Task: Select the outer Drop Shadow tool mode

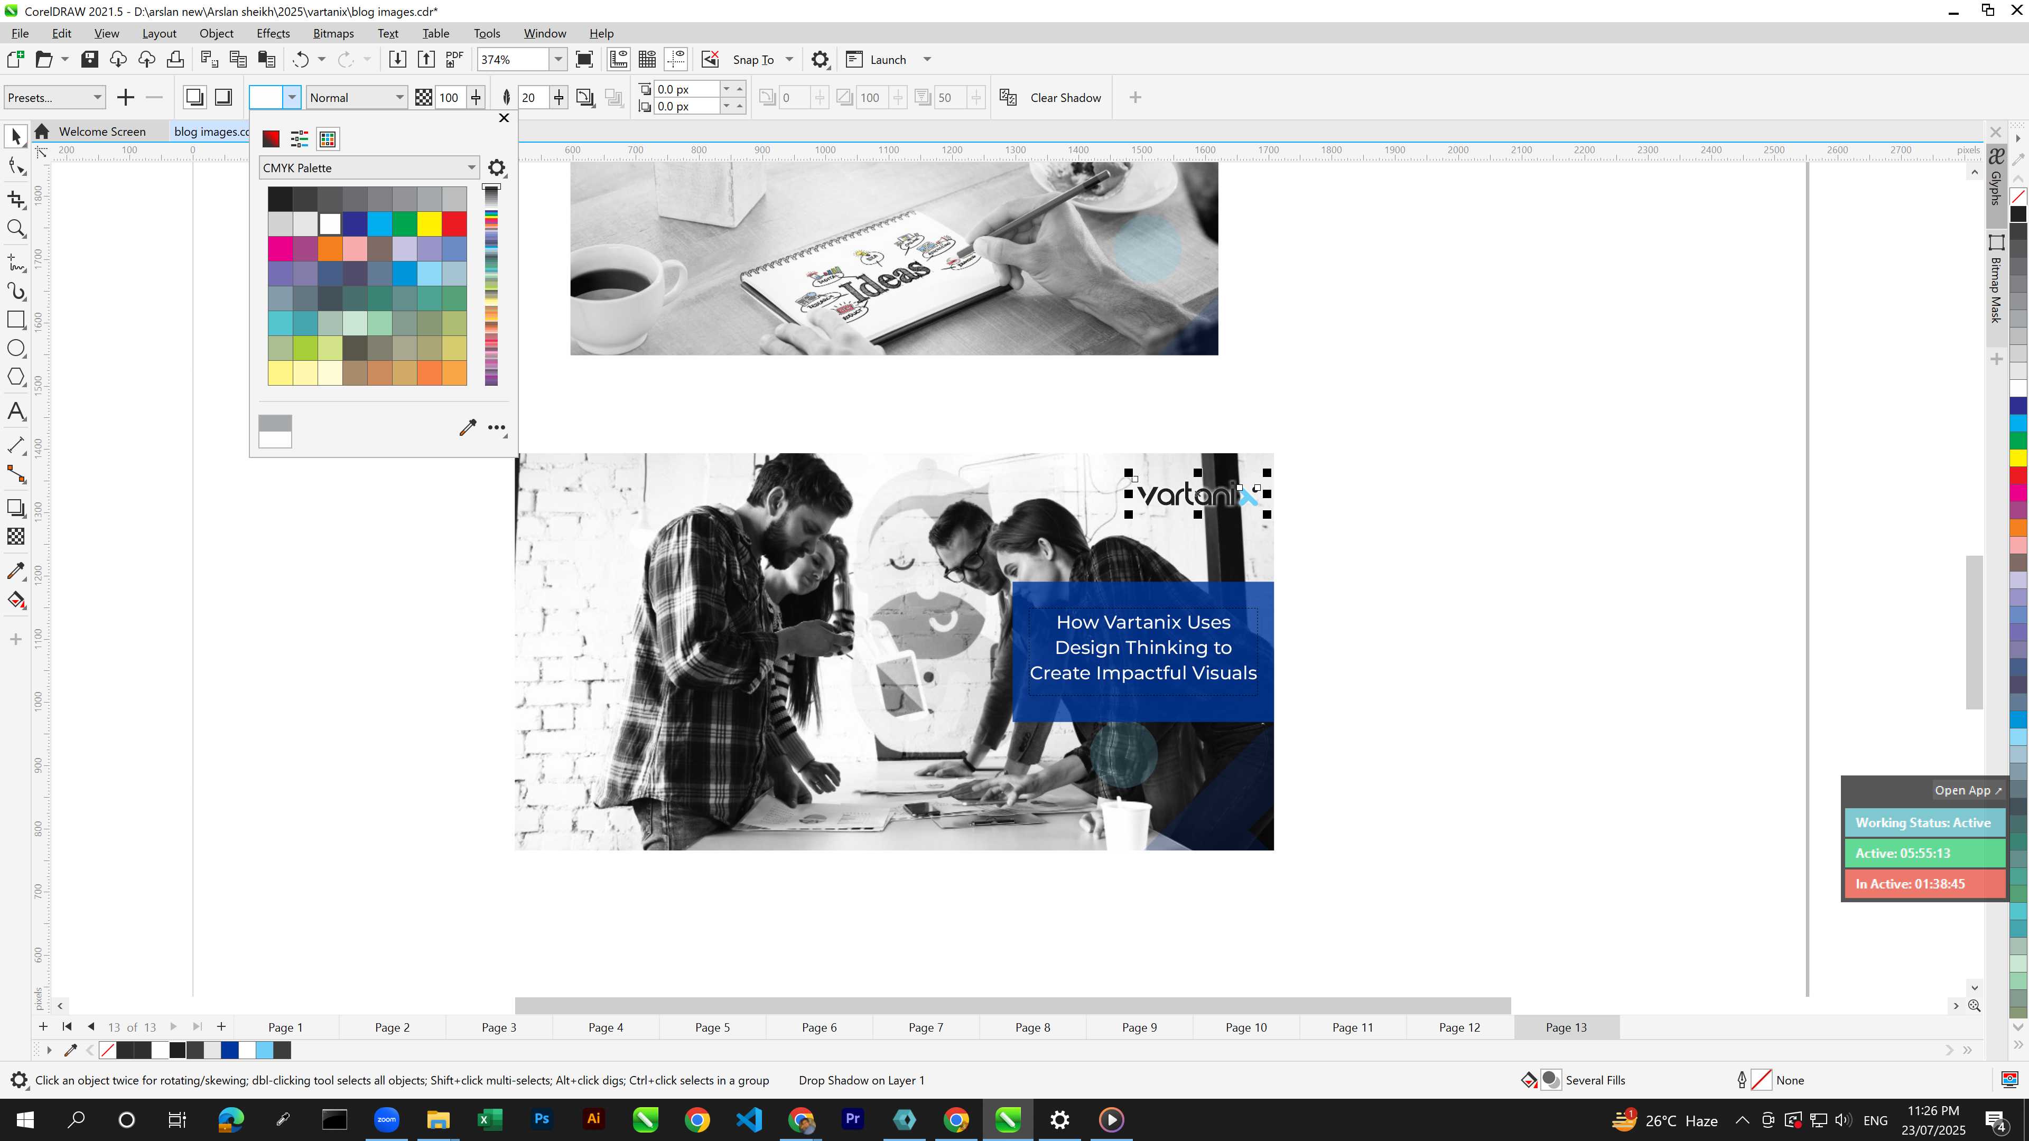Action: pos(194,97)
